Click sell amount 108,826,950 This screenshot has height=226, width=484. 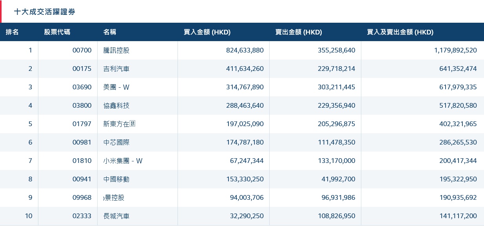[337, 216]
